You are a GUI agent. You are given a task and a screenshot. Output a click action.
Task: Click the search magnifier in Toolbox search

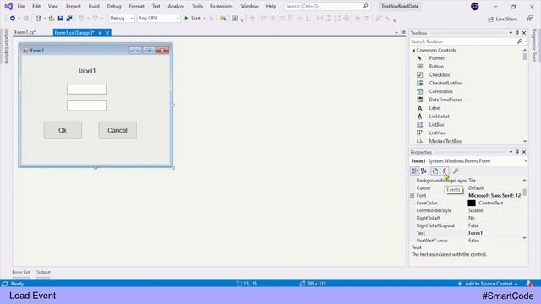point(520,41)
